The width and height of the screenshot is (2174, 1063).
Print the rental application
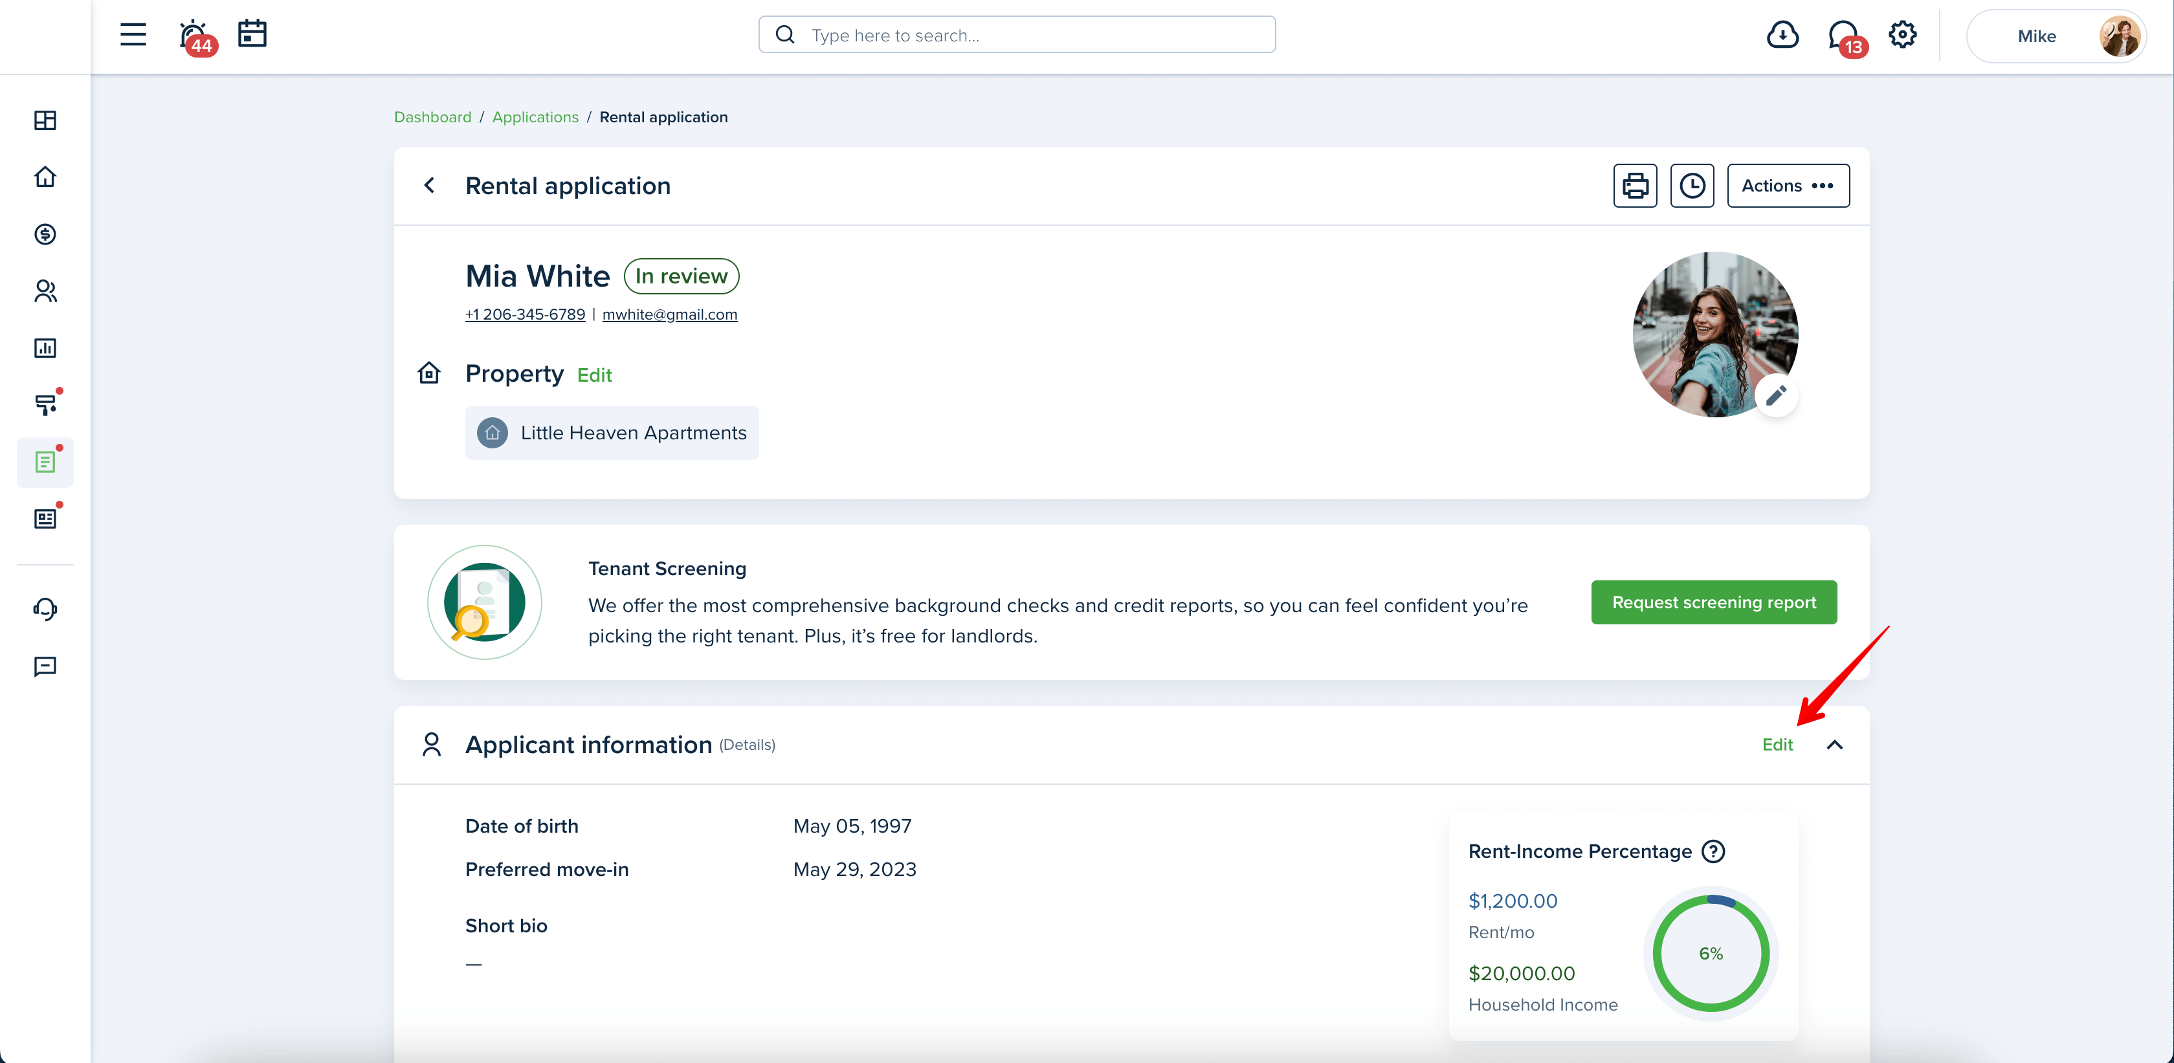coord(1635,186)
